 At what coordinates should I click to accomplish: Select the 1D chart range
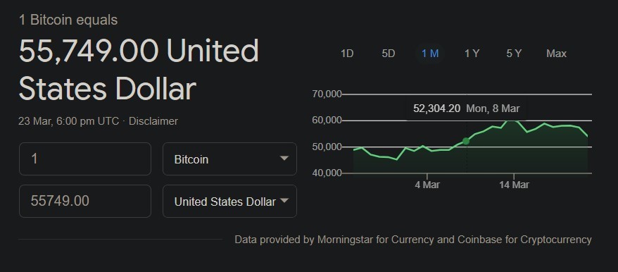pyautogui.click(x=347, y=54)
